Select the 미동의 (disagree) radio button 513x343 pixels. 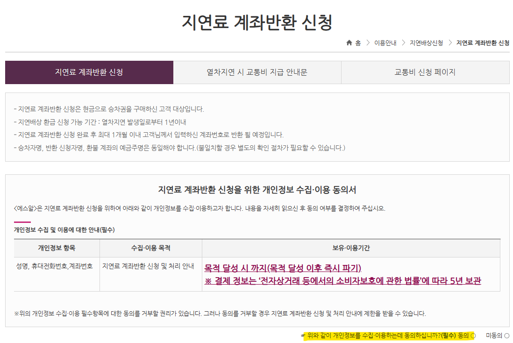coord(507,335)
